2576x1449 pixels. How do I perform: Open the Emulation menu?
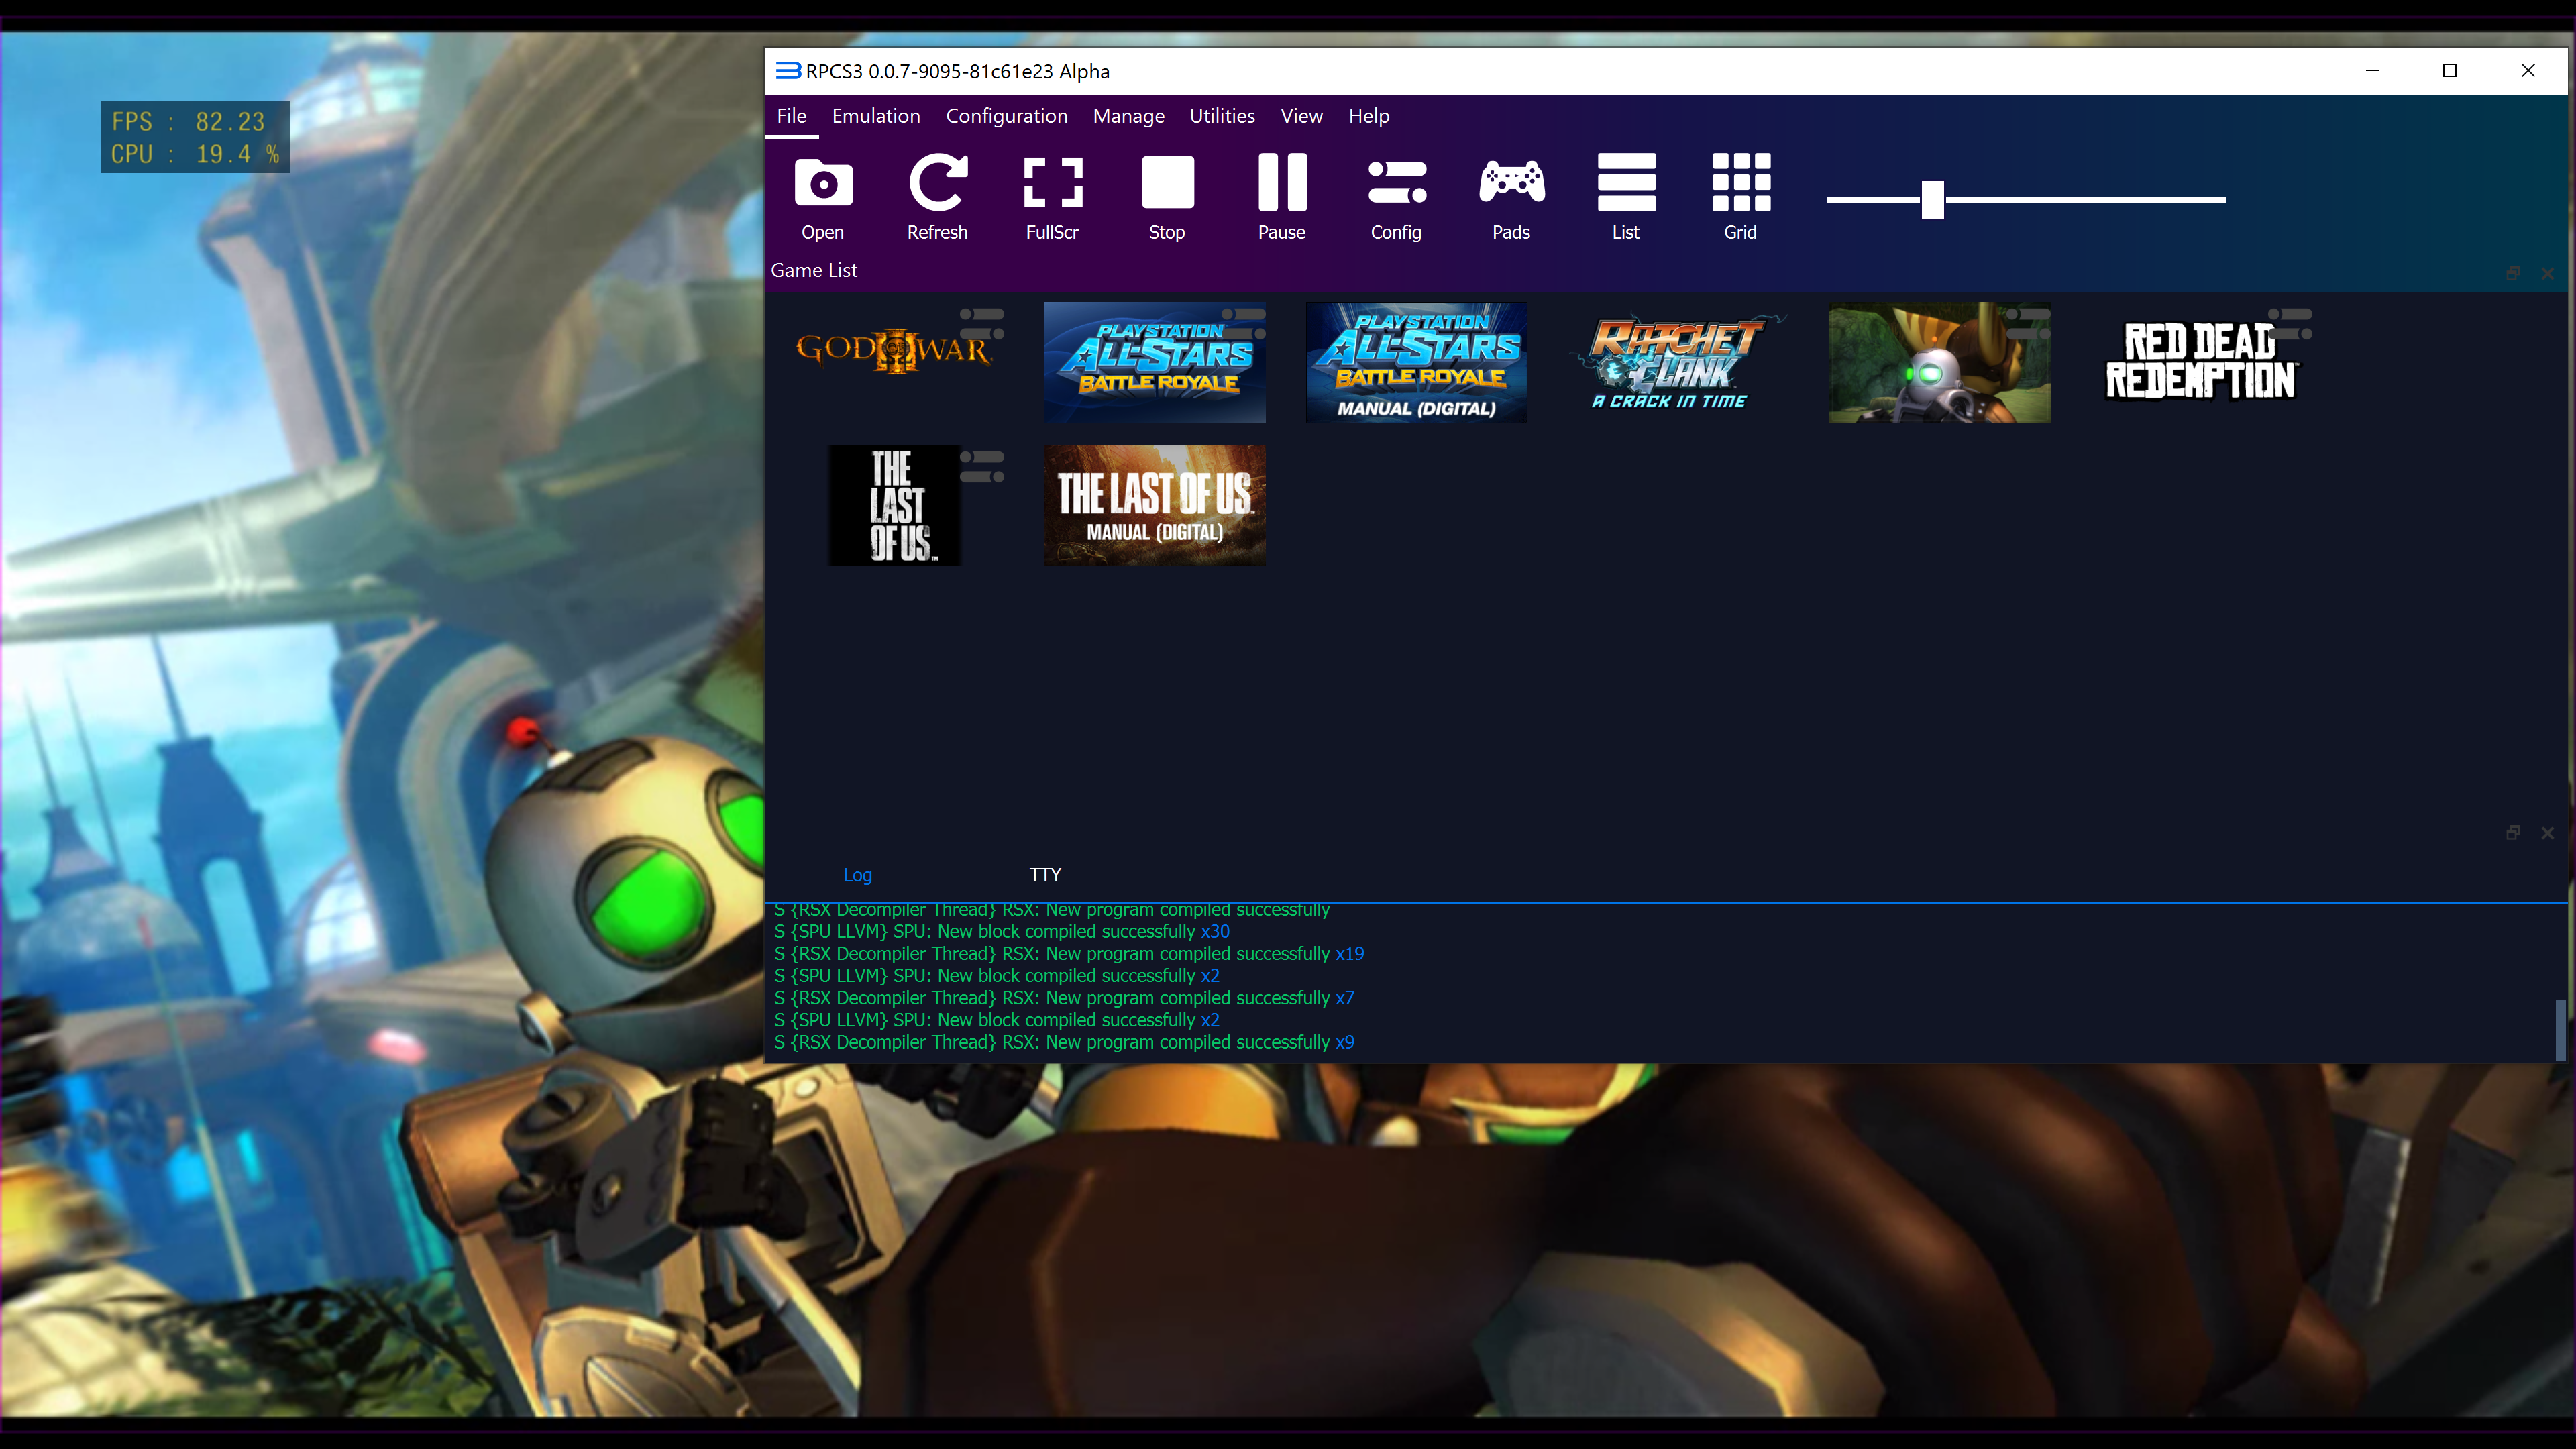876,116
